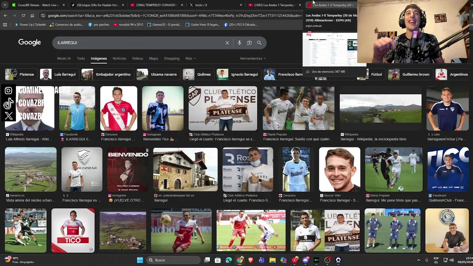Start voice search with the microphone icon

tap(239, 43)
